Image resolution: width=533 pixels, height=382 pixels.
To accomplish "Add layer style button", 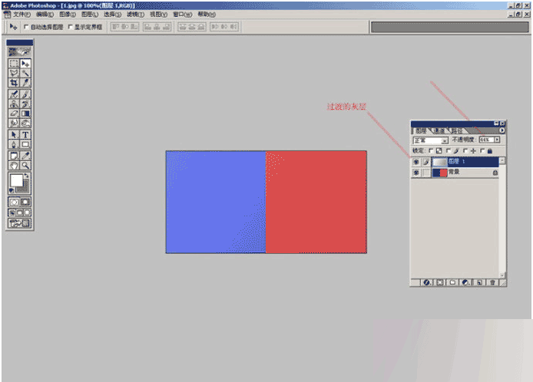I will click(427, 282).
